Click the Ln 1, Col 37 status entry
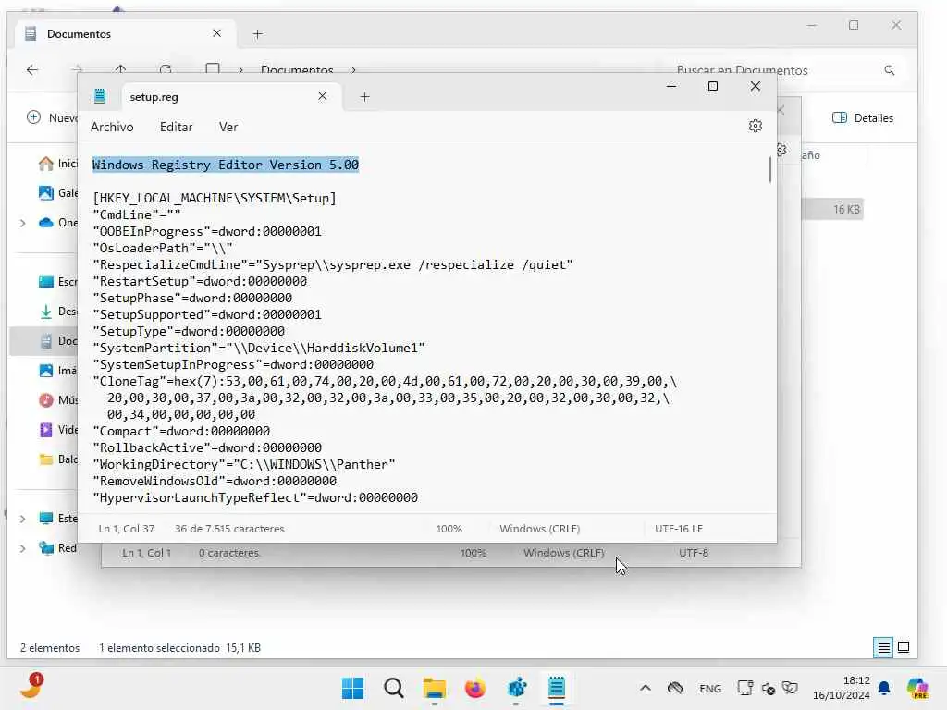 tap(126, 529)
